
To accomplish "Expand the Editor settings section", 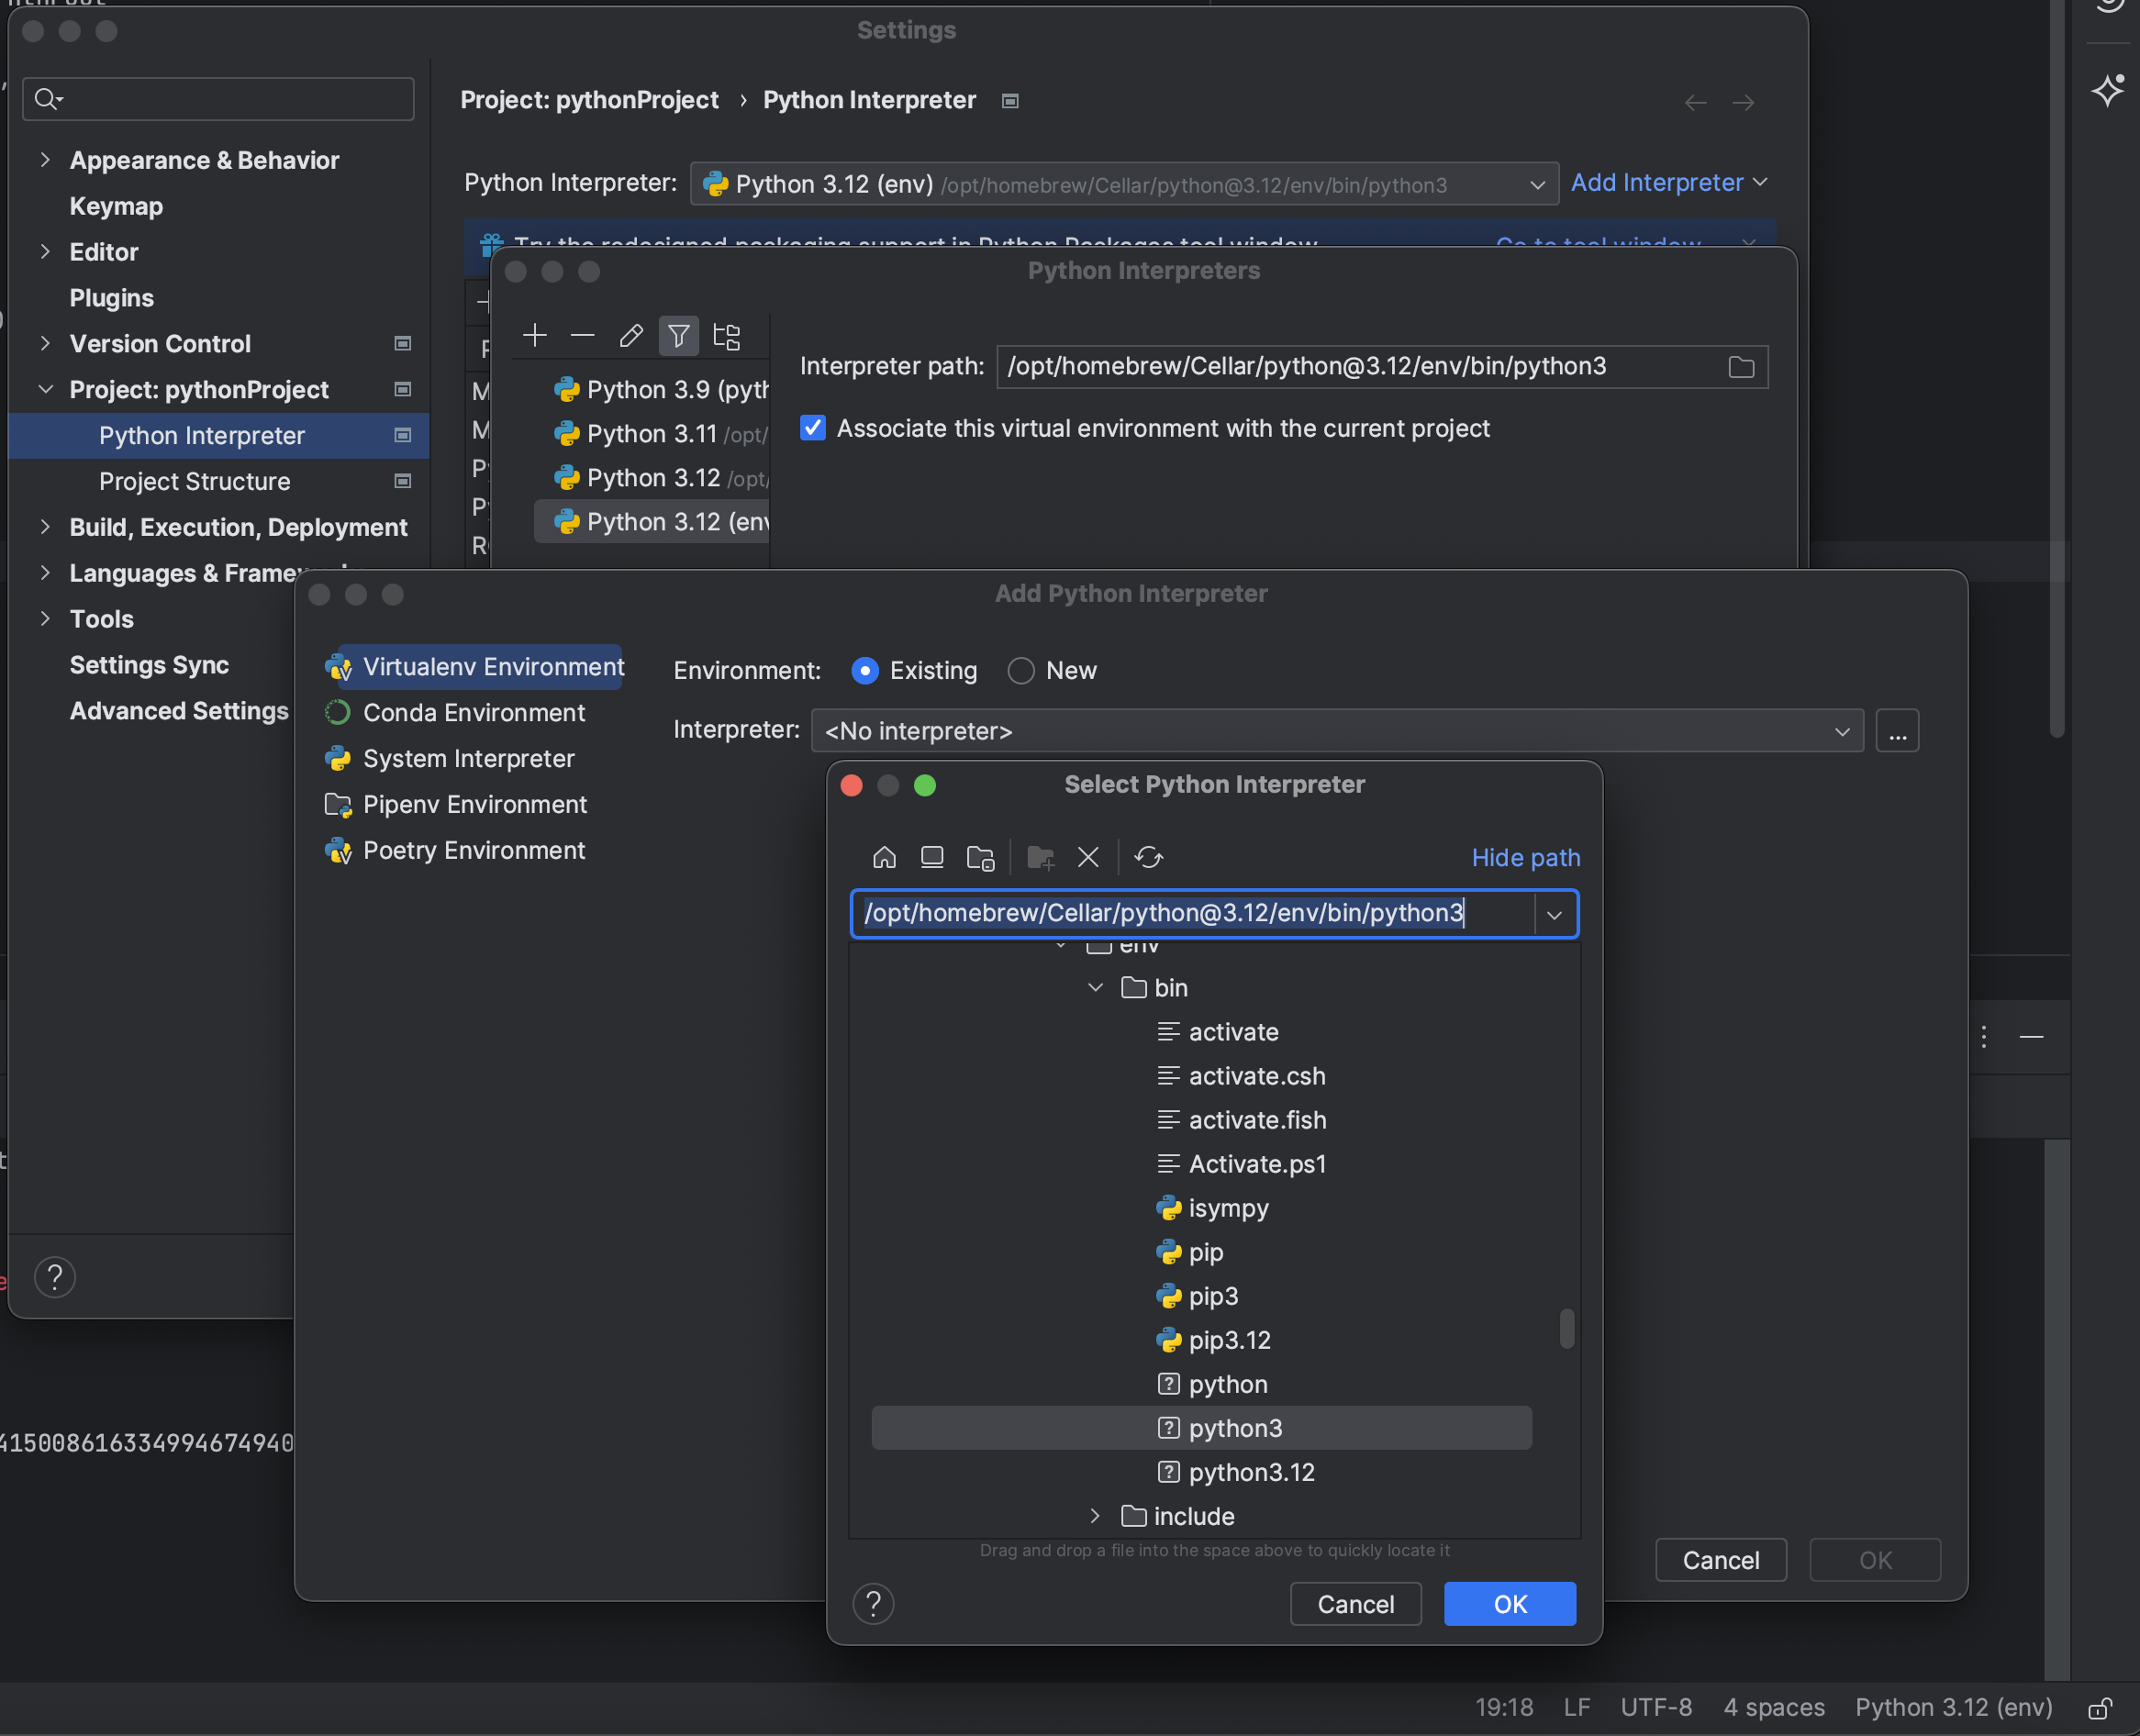I will 45,251.
